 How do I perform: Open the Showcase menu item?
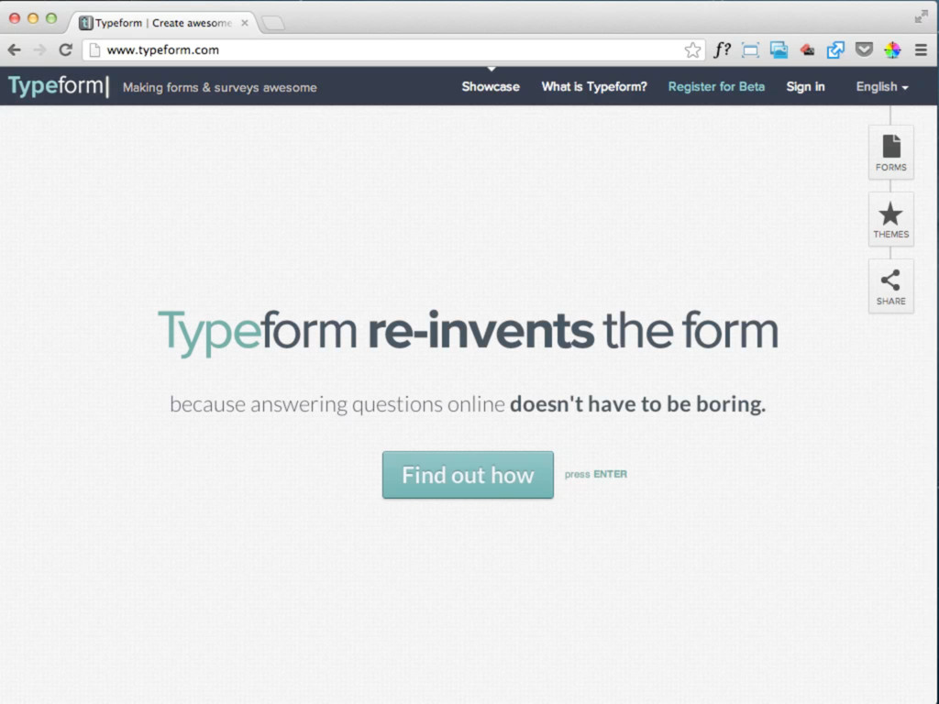[x=491, y=87]
